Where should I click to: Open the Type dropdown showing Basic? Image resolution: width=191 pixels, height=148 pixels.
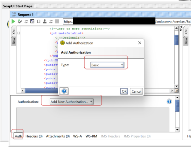click(x=107, y=65)
